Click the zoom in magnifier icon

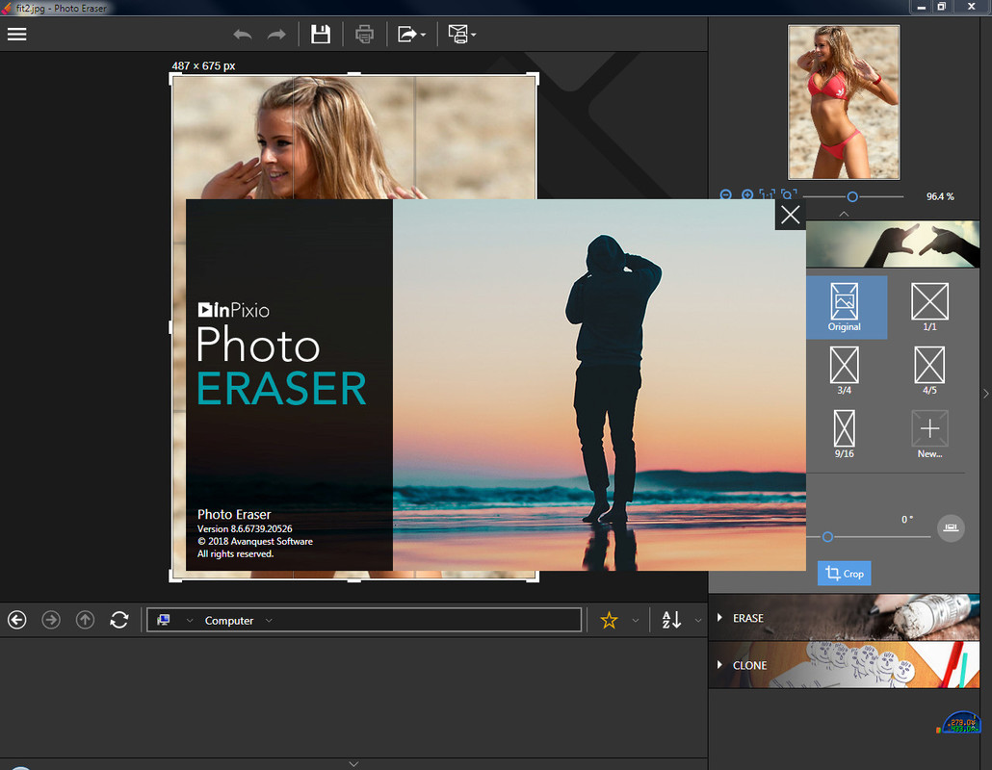(x=747, y=195)
